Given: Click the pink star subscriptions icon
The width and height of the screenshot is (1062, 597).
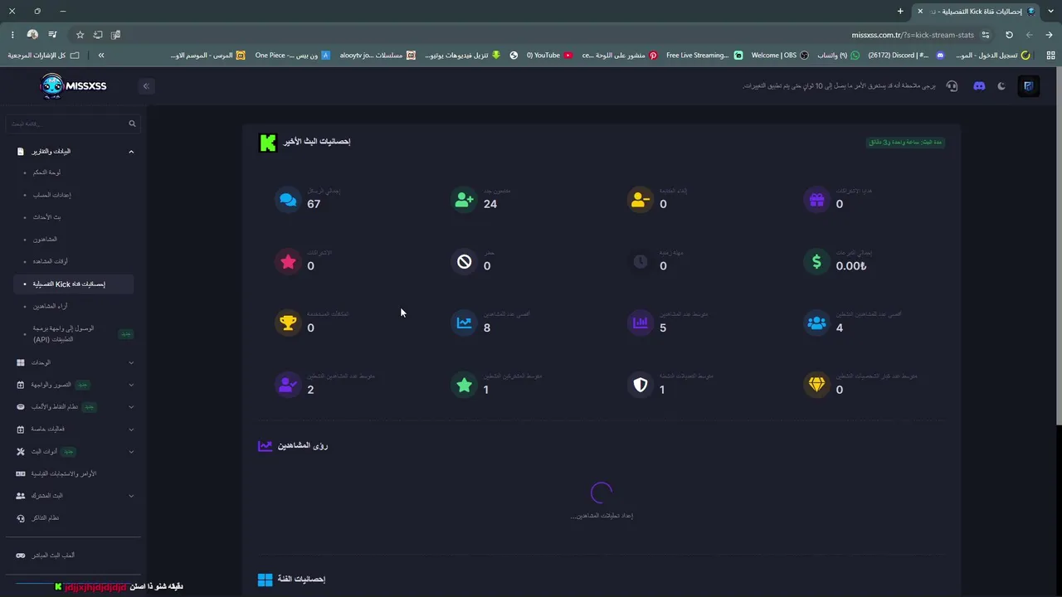Looking at the screenshot, I should [x=288, y=262].
